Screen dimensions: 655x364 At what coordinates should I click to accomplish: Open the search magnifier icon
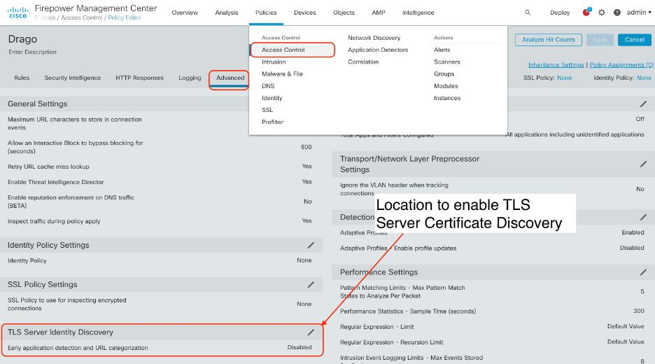pyautogui.click(x=528, y=13)
